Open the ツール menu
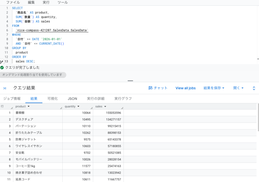 tap(62, 2)
